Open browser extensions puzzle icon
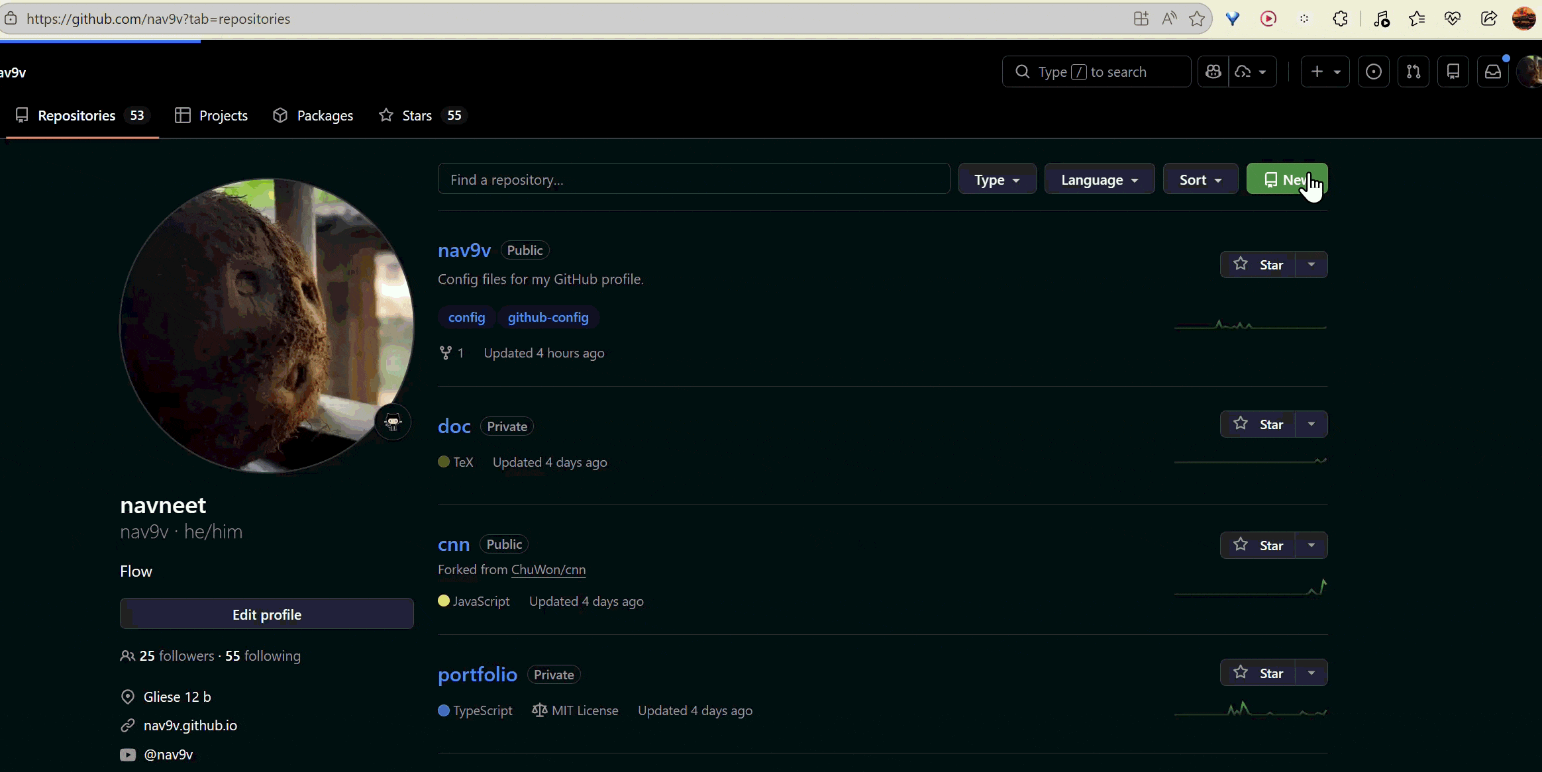This screenshot has height=772, width=1542. [x=1340, y=19]
